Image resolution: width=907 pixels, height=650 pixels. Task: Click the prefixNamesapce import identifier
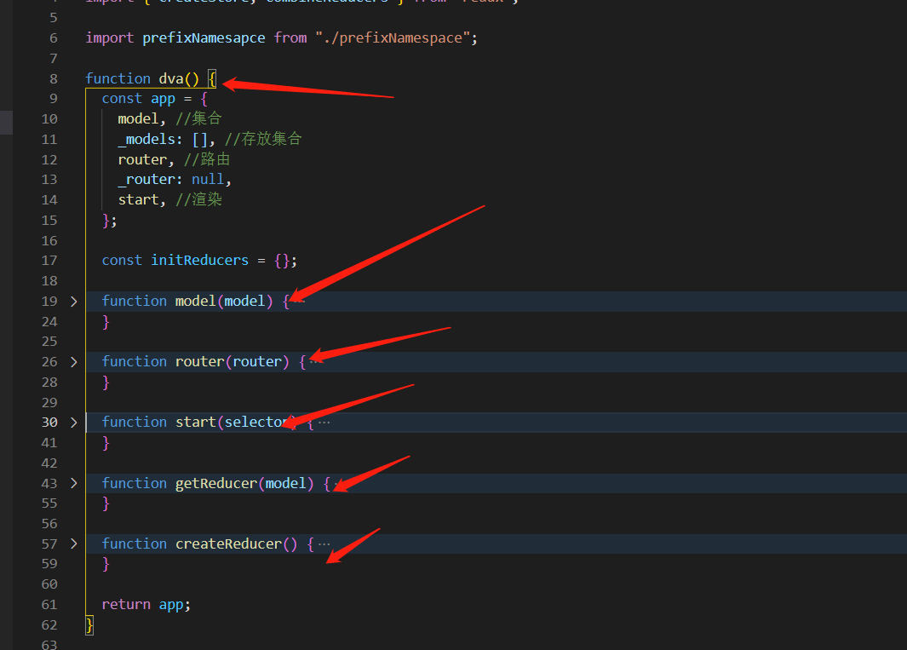(x=204, y=38)
